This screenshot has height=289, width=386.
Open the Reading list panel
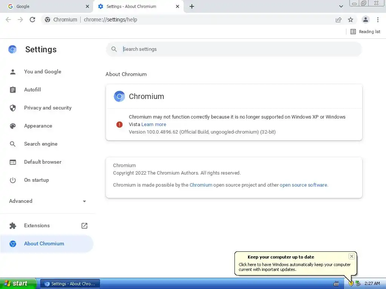coord(365,32)
